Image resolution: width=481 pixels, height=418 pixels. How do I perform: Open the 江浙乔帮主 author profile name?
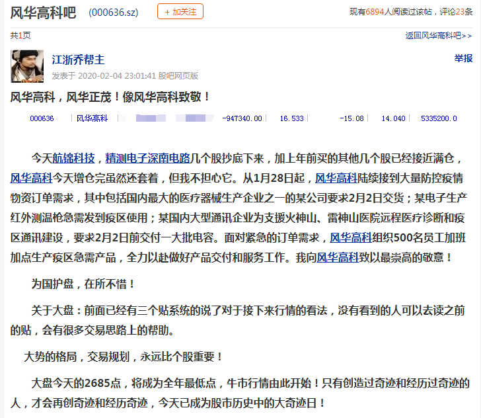(78, 60)
